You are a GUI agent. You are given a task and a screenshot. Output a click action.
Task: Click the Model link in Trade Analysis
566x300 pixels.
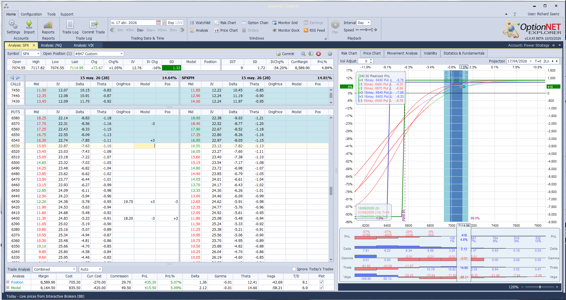pyautogui.click(x=16, y=288)
